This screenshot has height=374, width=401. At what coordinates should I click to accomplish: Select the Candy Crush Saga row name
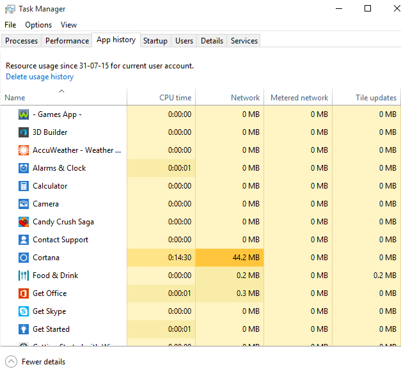coord(63,222)
